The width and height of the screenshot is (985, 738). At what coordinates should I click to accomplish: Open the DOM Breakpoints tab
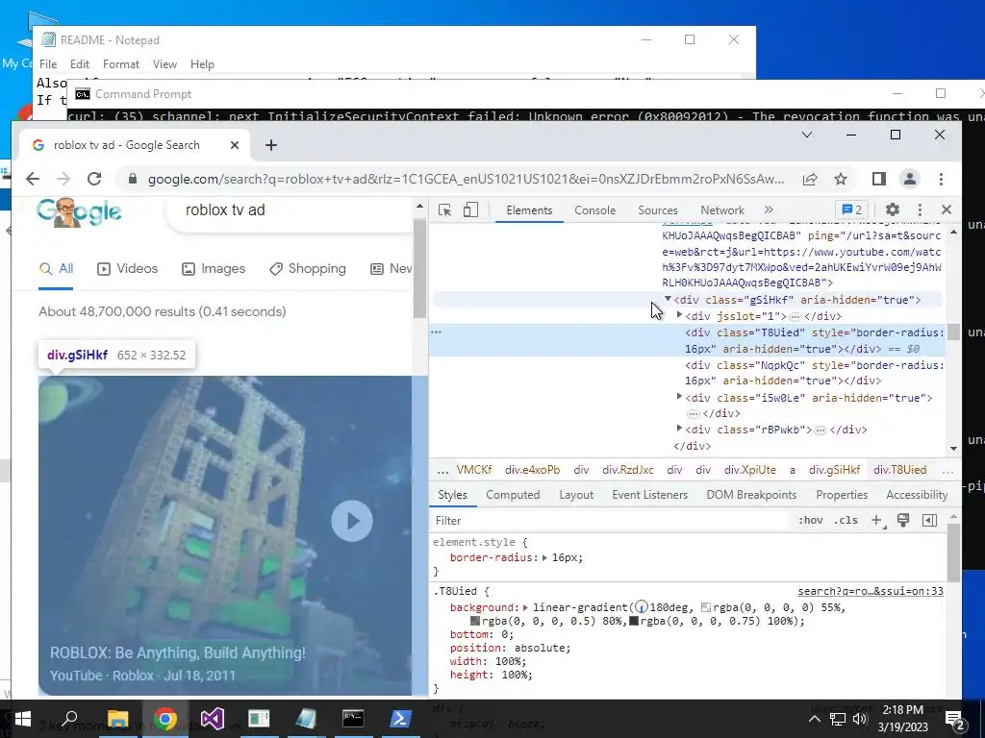coord(751,495)
